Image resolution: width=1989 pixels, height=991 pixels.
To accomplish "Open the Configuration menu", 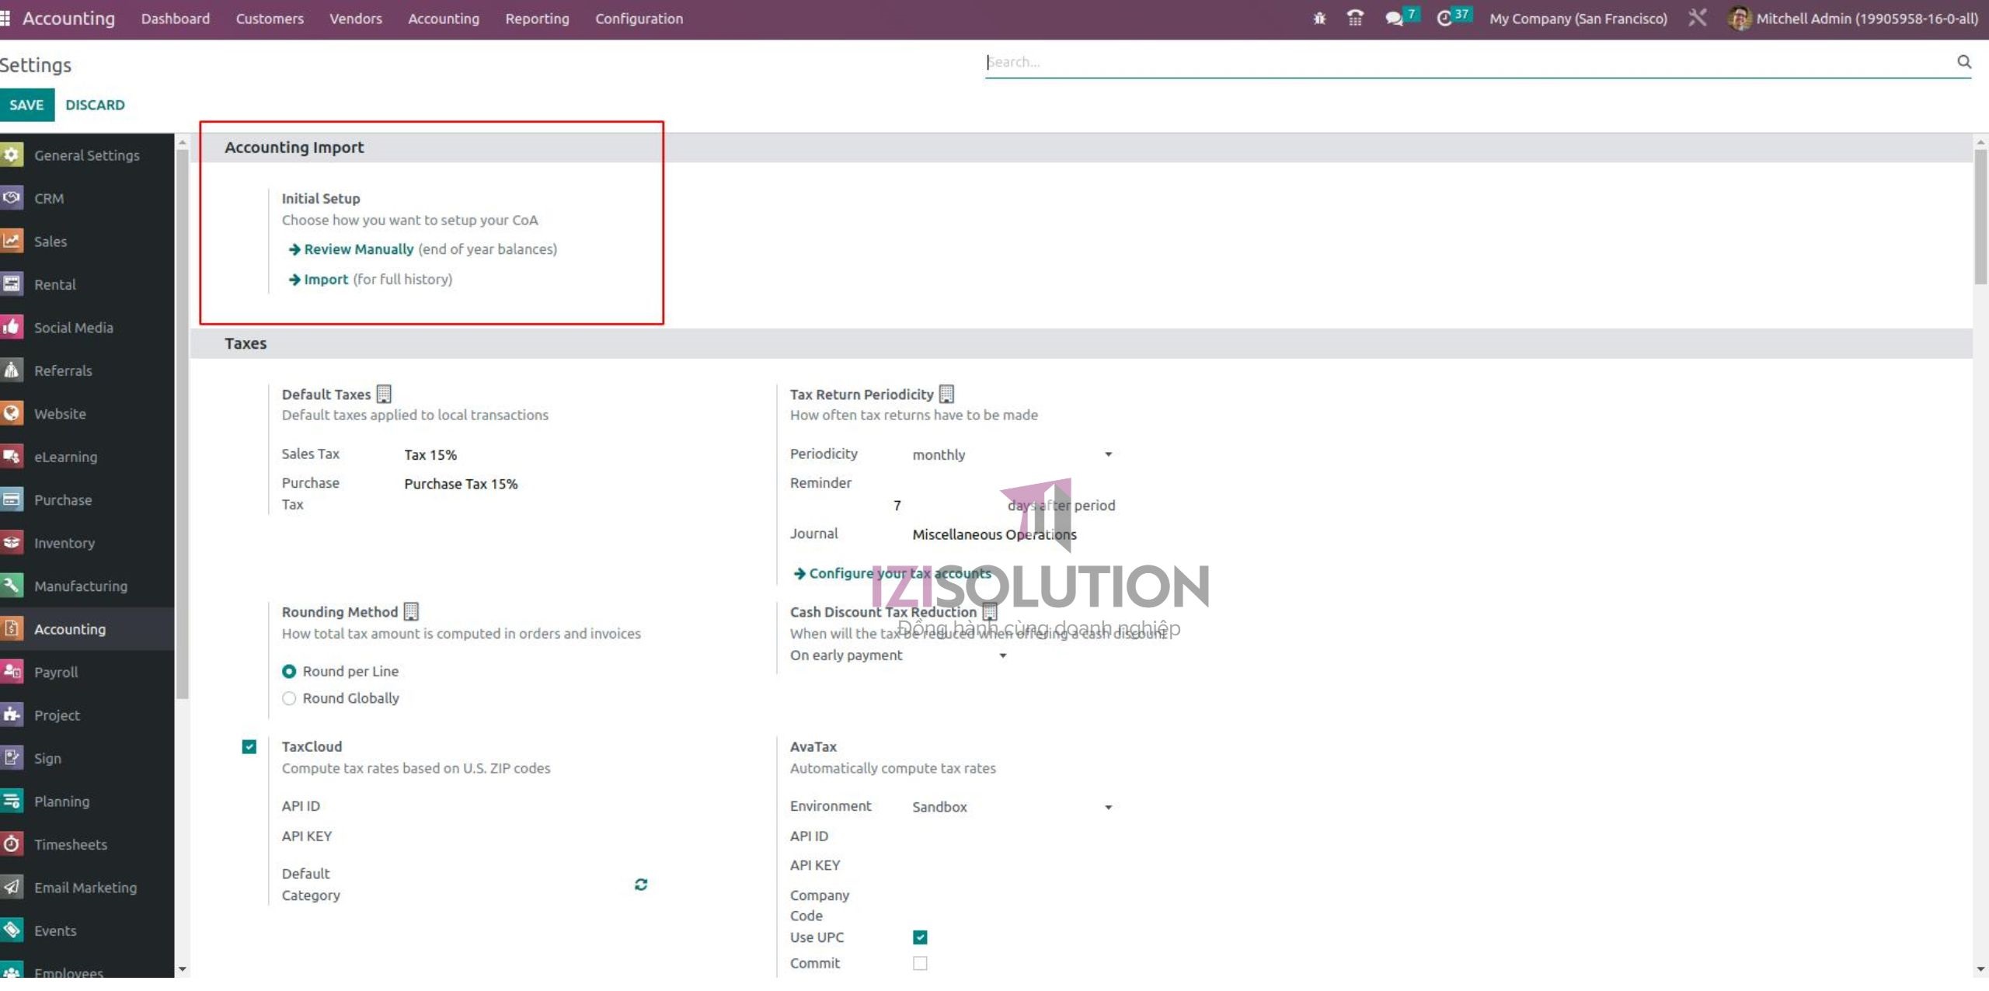I will click(639, 18).
